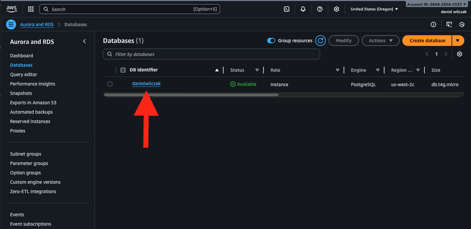This screenshot has width=471, height=229.
Task: Open the help question mark menu
Action: (320, 9)
